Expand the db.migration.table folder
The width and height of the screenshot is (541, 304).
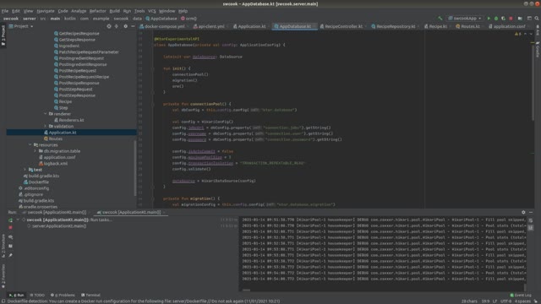(x=36, y=151)
